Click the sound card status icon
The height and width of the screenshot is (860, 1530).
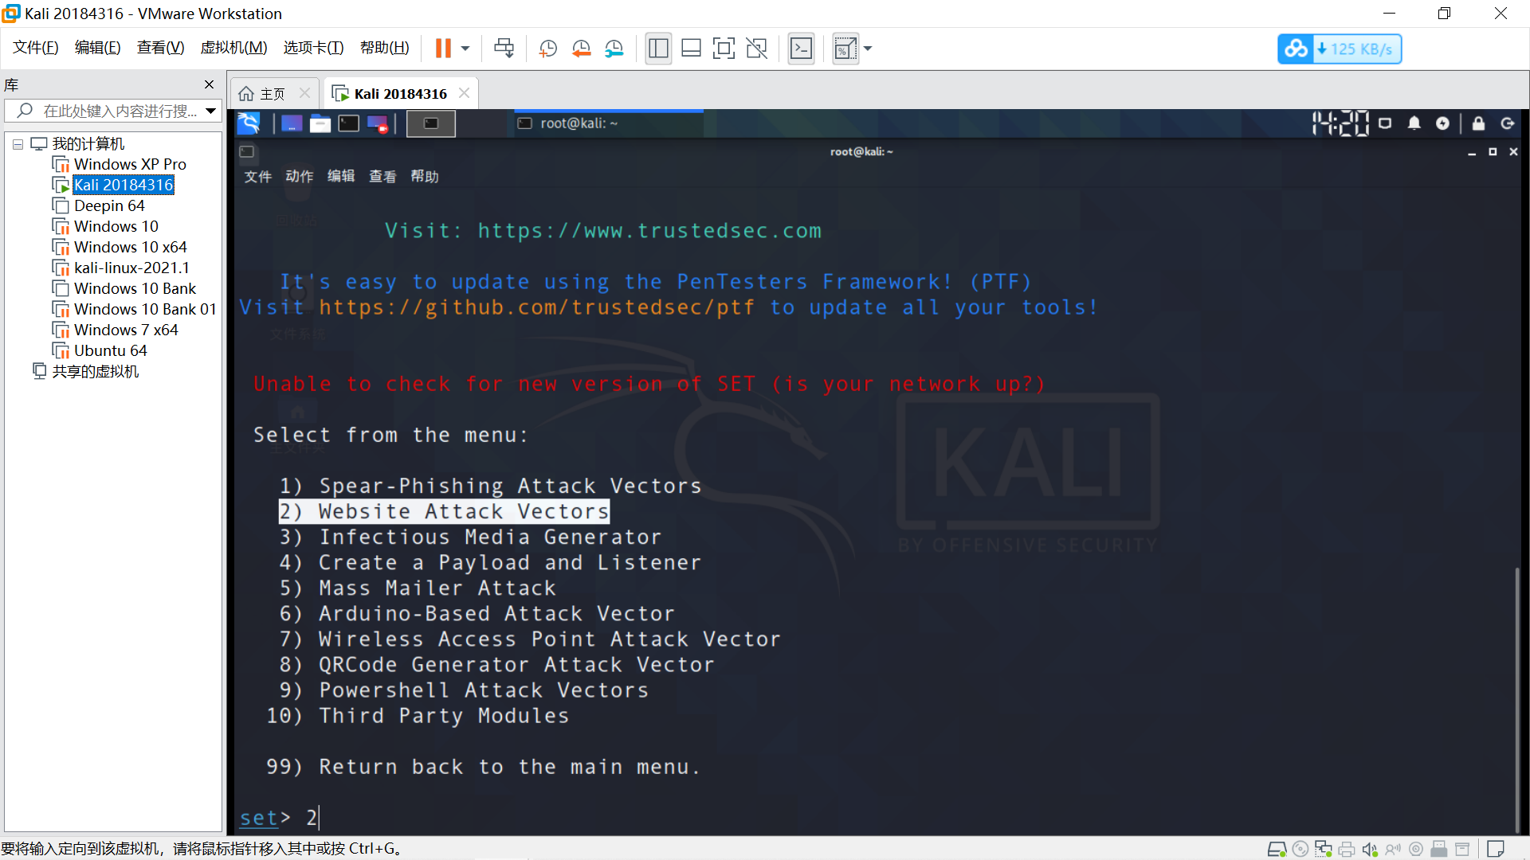tap(1369, 849)
